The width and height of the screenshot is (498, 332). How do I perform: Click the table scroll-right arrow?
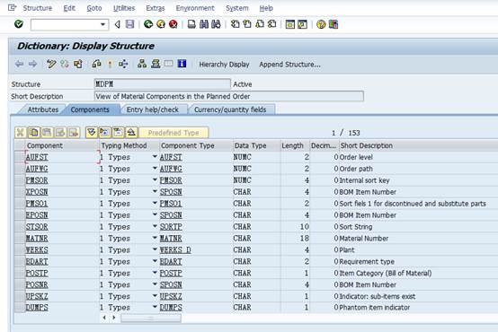pos(113,318)
